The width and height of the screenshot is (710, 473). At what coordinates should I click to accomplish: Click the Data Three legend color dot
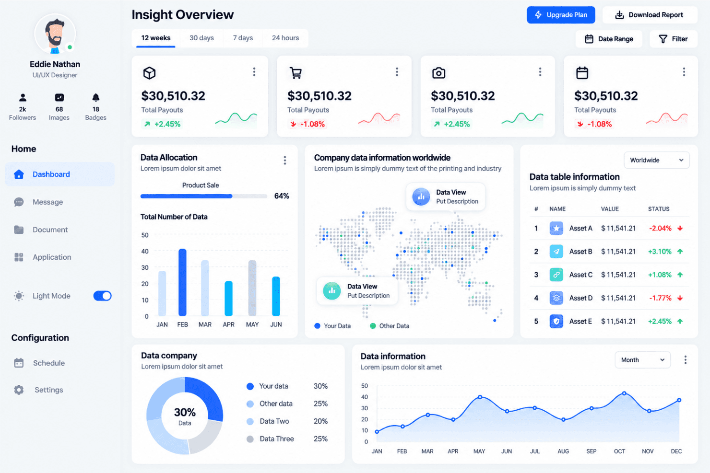click(x=249, y=439)
